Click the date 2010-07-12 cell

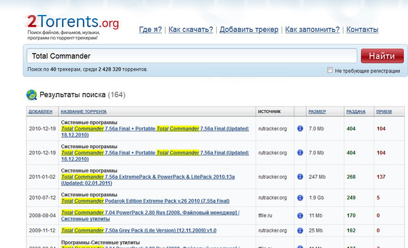[42, 198]
